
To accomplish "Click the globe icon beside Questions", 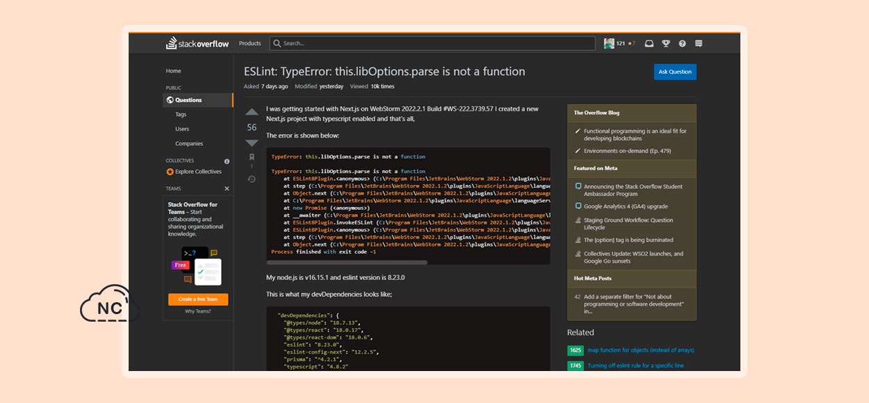I will tap(170, 100).
